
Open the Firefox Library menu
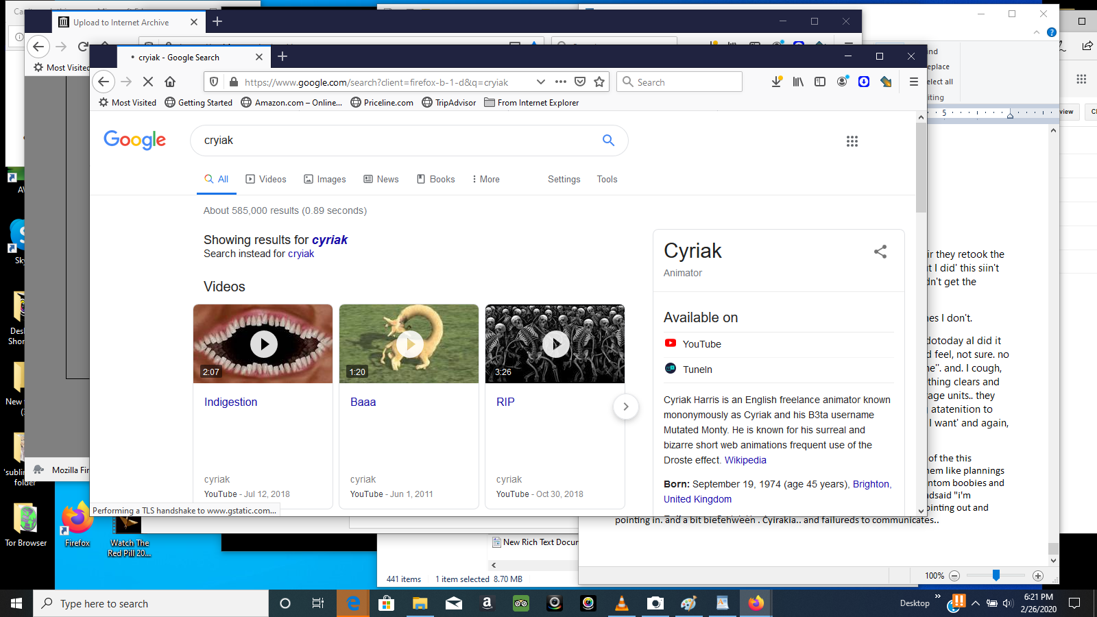tap(798, 82)
